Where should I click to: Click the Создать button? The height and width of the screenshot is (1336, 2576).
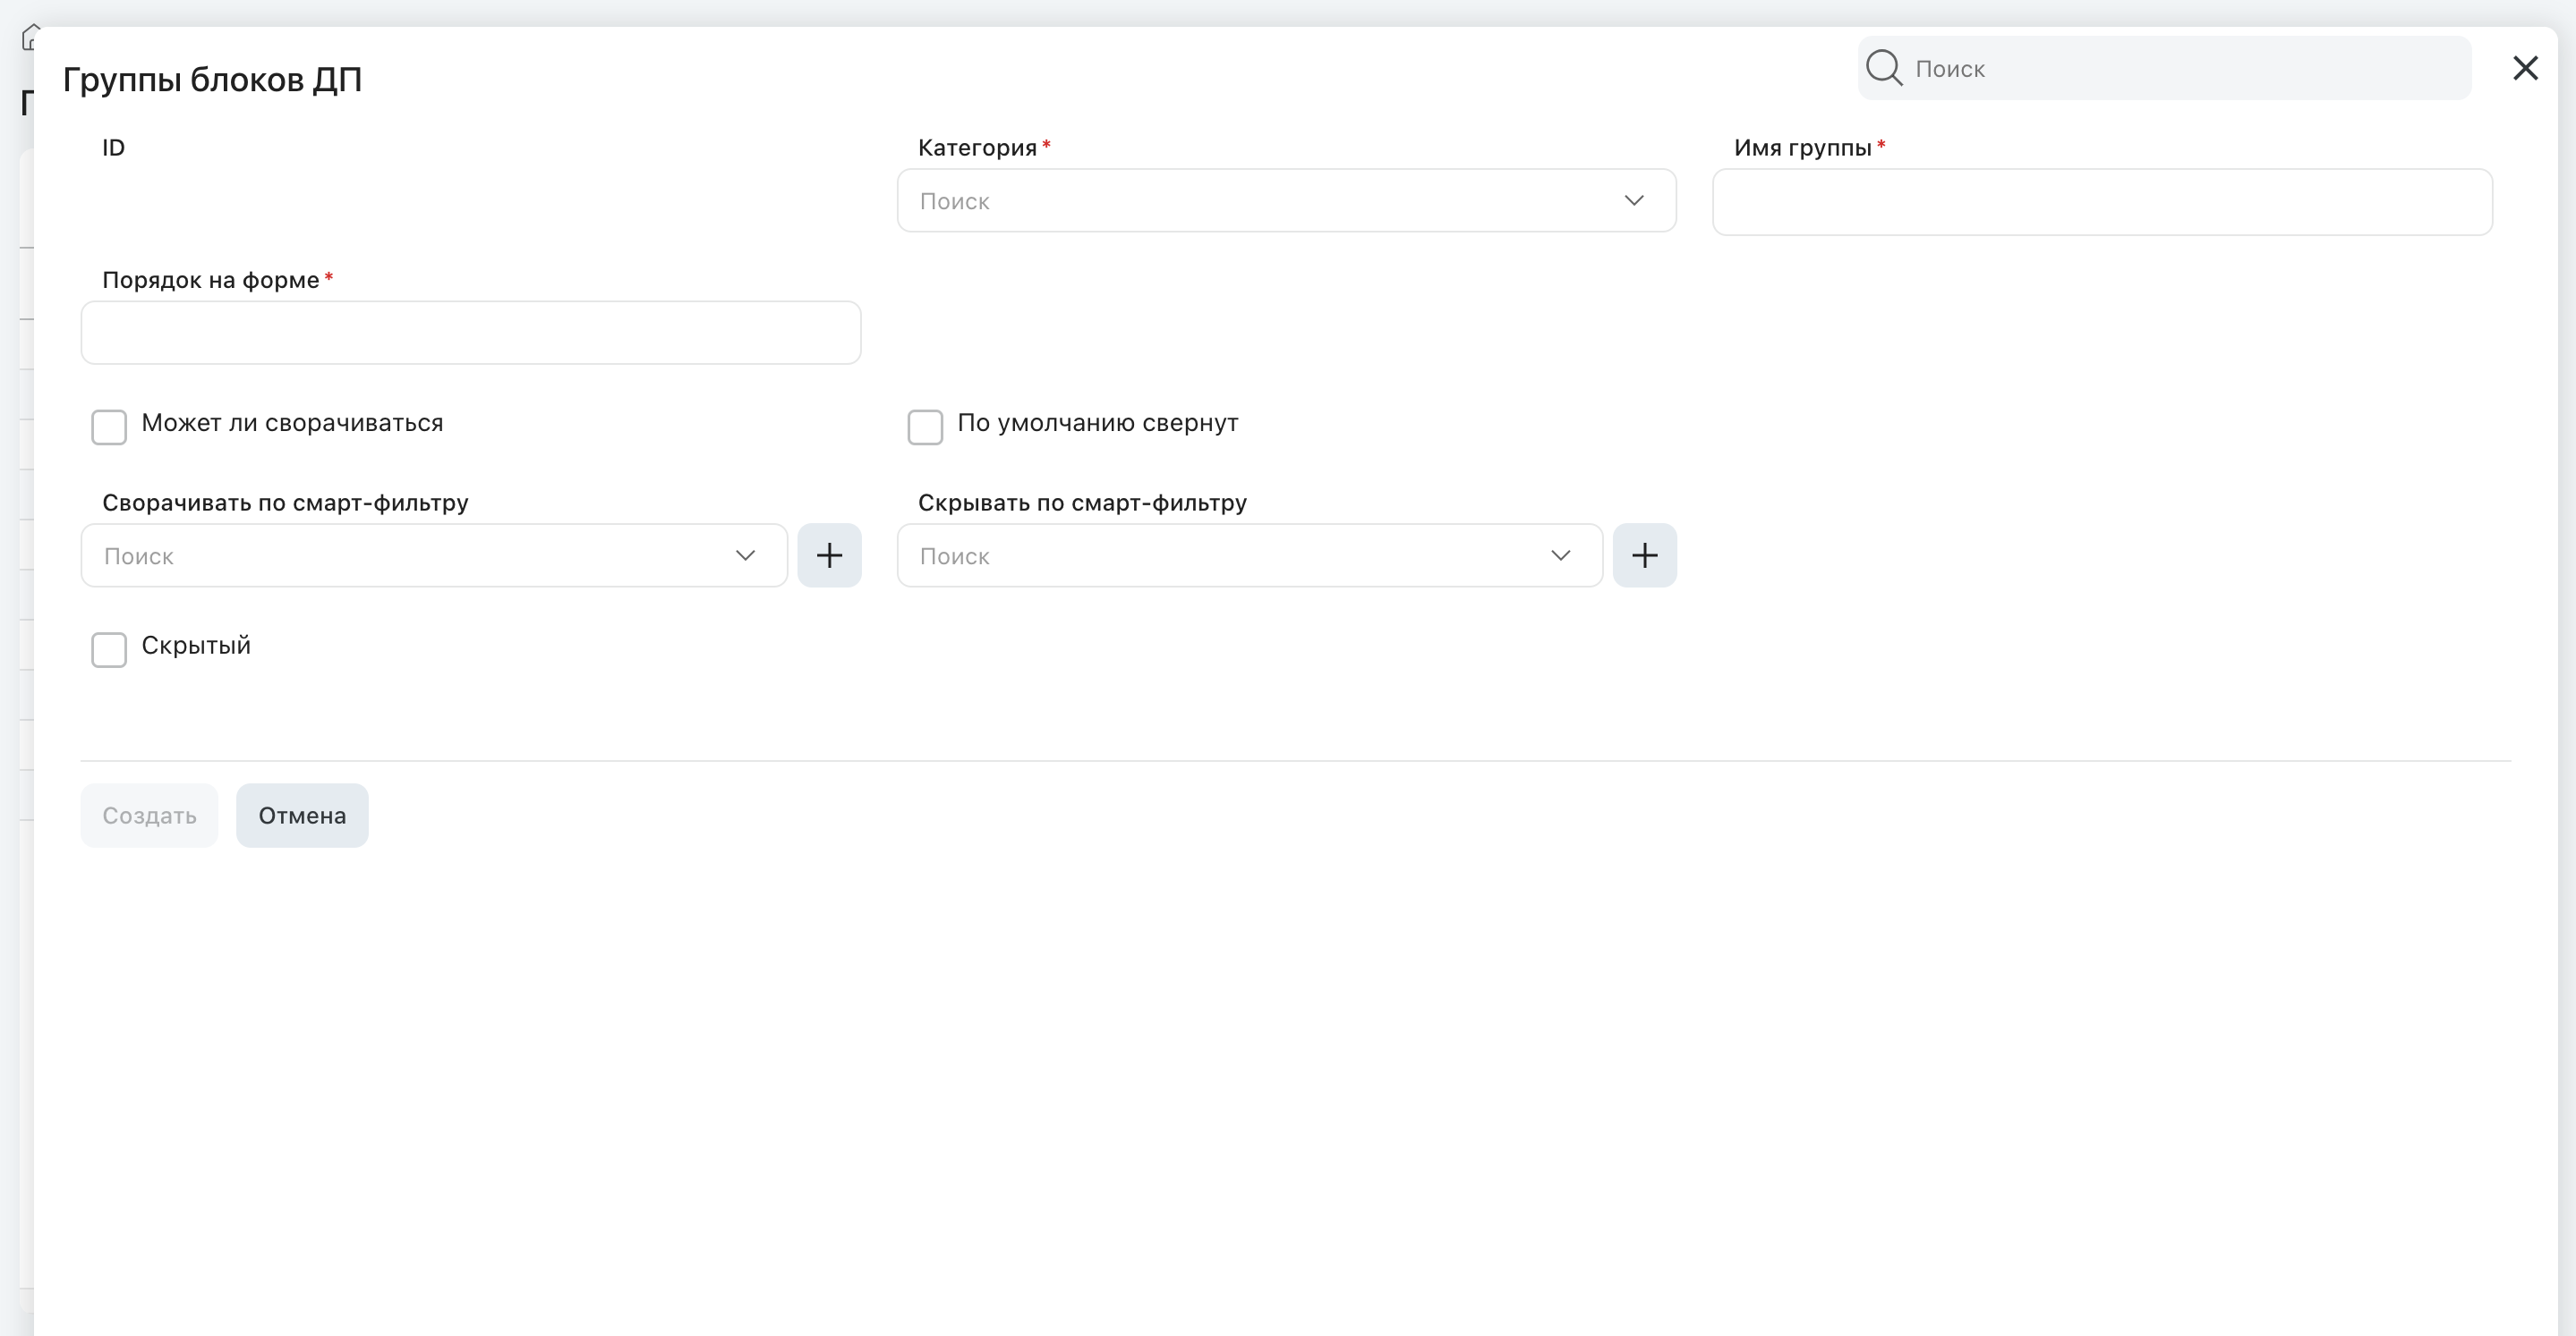pyautogui.click(x=149, y=816)
